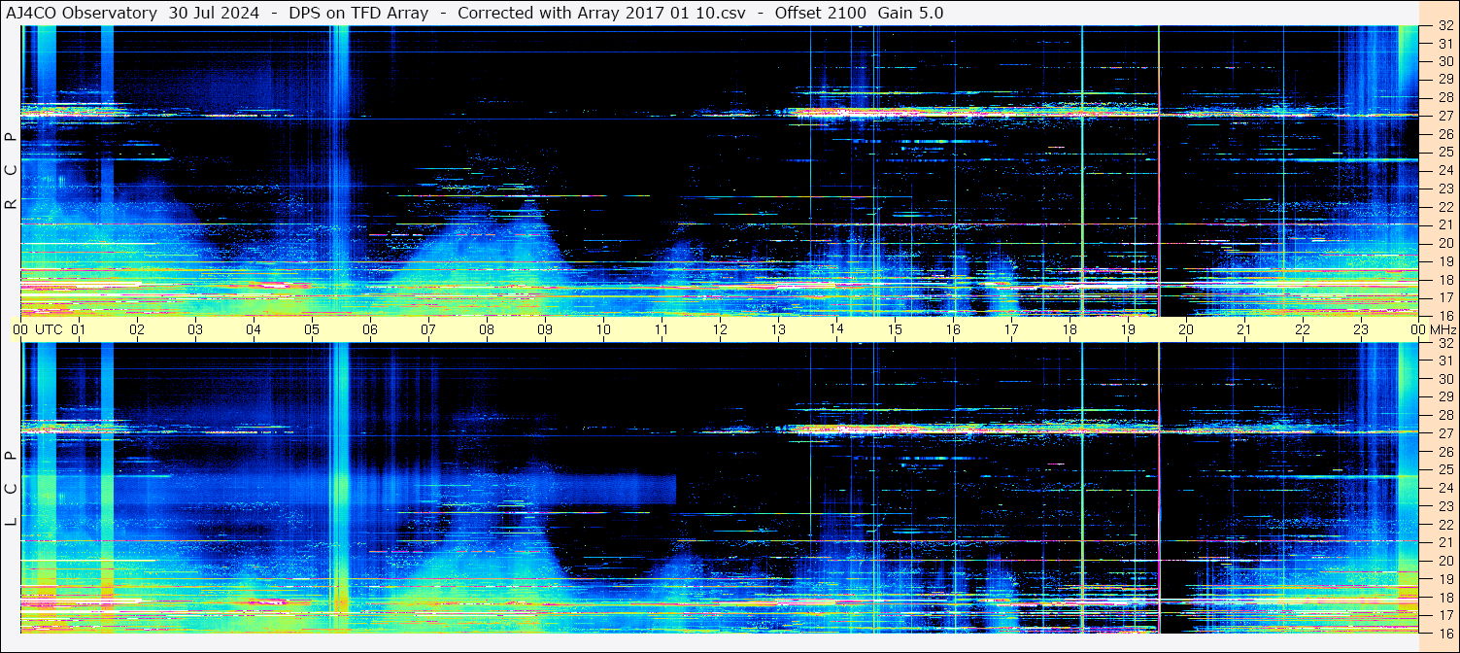Pick the 21 hour label on the time axis
The width and height of the screenshot is (1460, 653).
(1244, 329)
